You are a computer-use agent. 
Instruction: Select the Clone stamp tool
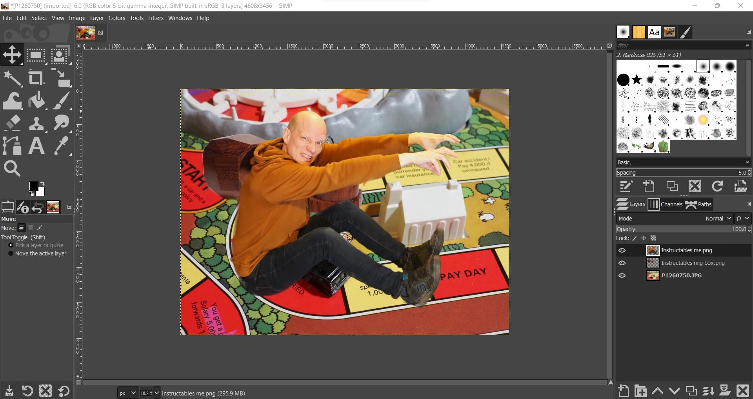pos(36,123)
